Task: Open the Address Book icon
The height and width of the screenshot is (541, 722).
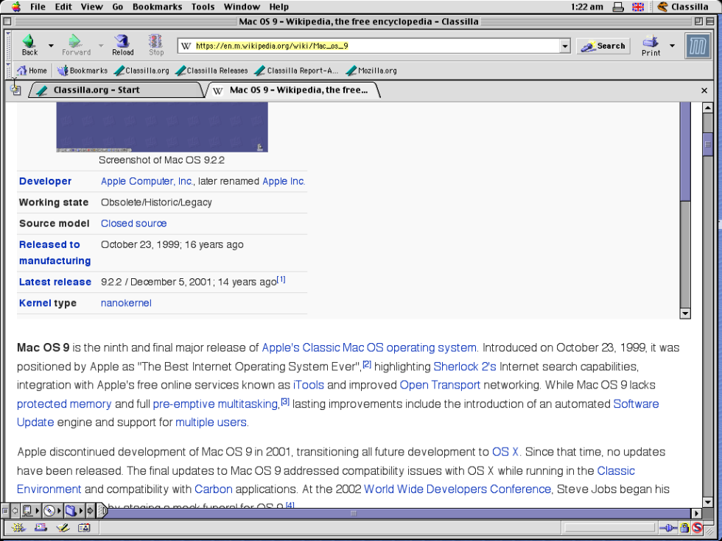Action: pos(84,528)
